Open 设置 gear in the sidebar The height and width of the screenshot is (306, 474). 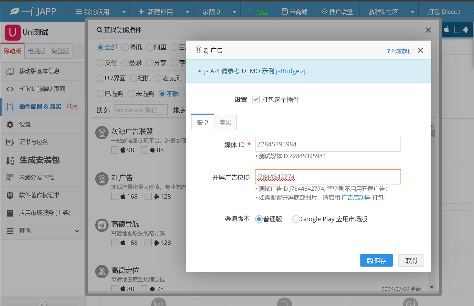coord(43,124)
